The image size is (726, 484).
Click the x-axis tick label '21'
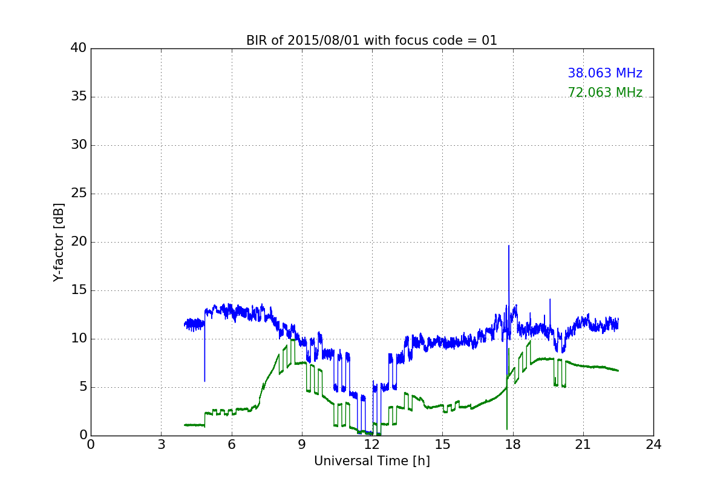pyautogui.click(x=583, y=444)
